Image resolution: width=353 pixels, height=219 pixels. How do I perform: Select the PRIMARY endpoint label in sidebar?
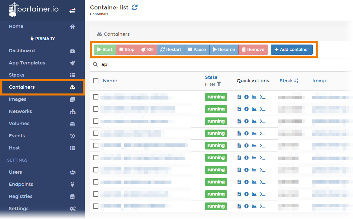[43, 38]
